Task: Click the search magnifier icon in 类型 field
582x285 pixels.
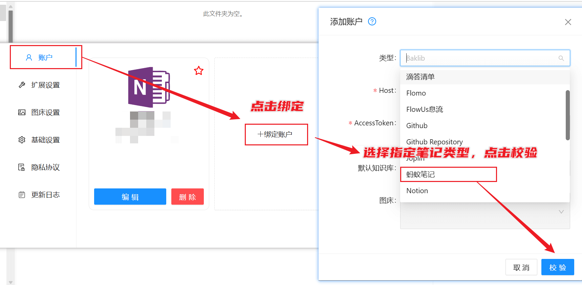Action: [x=561, y=58]
